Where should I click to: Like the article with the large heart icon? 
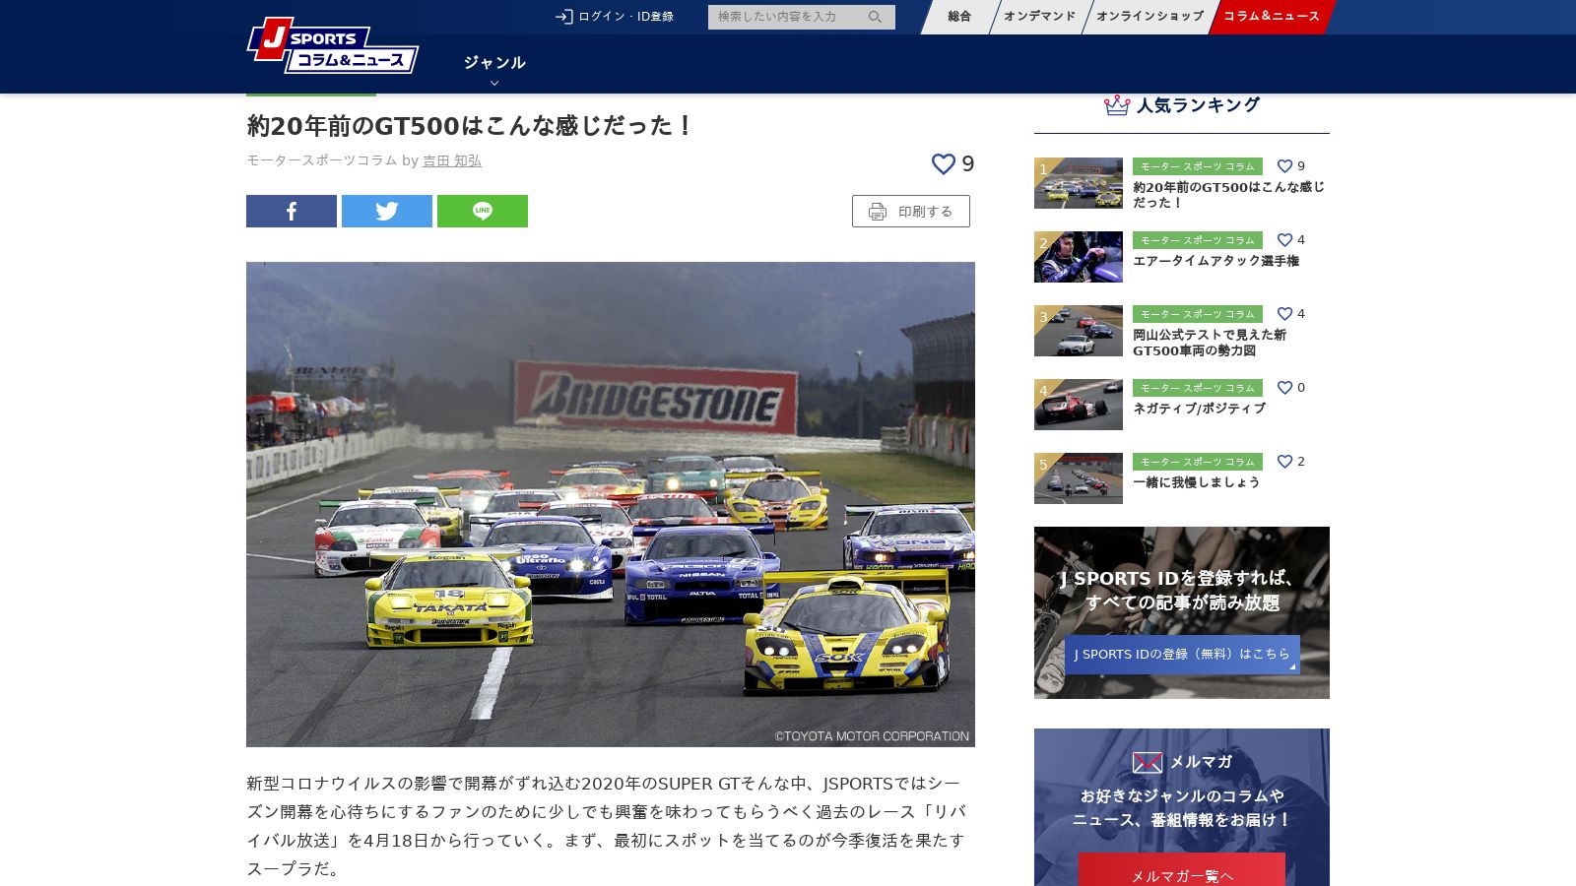click(x=944, y=164)
